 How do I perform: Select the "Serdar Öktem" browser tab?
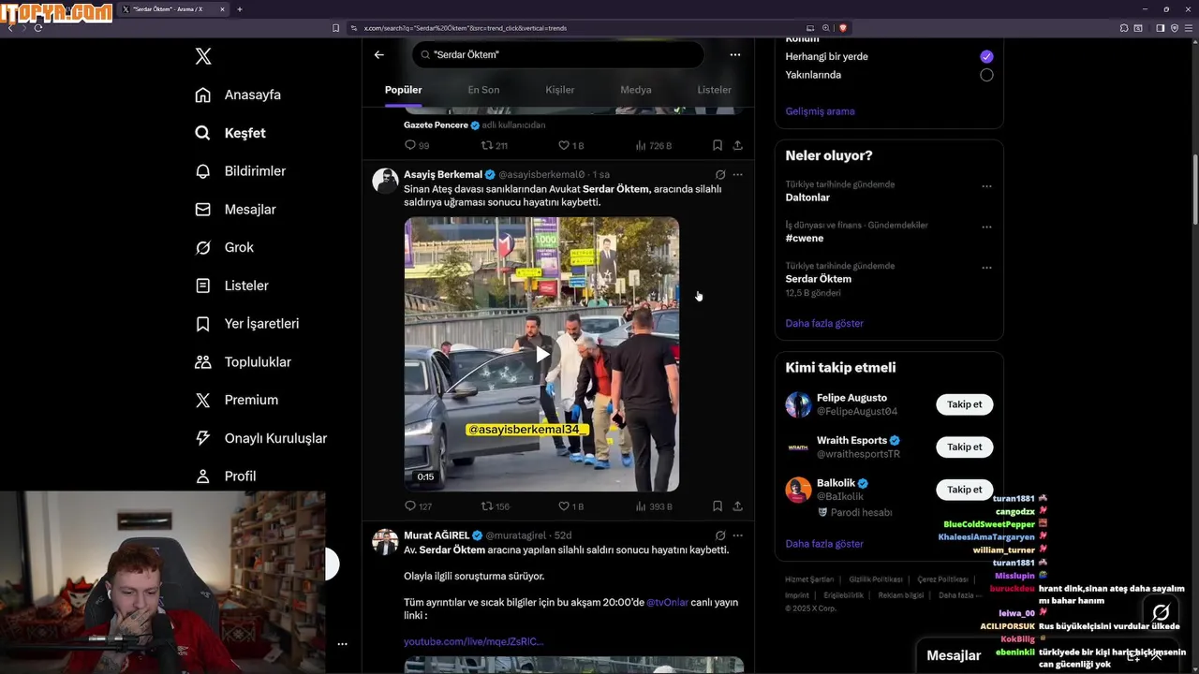pos(174,9)
